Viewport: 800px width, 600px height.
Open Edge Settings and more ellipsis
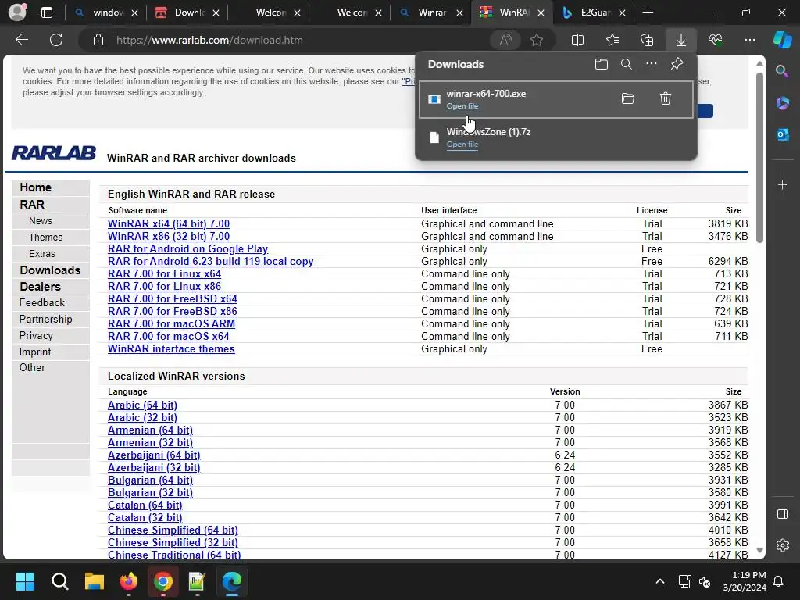[x=750, y=40]
